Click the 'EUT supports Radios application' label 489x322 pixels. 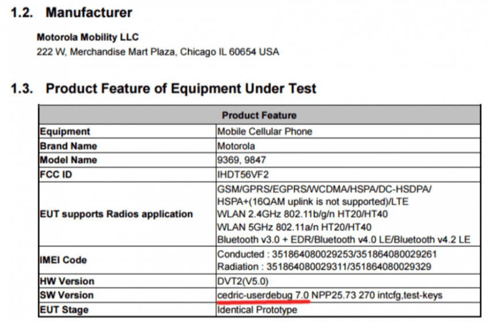(x=116, y=214)
